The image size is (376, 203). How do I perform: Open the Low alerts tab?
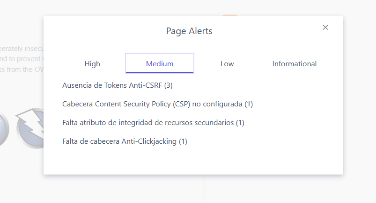(x=227, y=64)
